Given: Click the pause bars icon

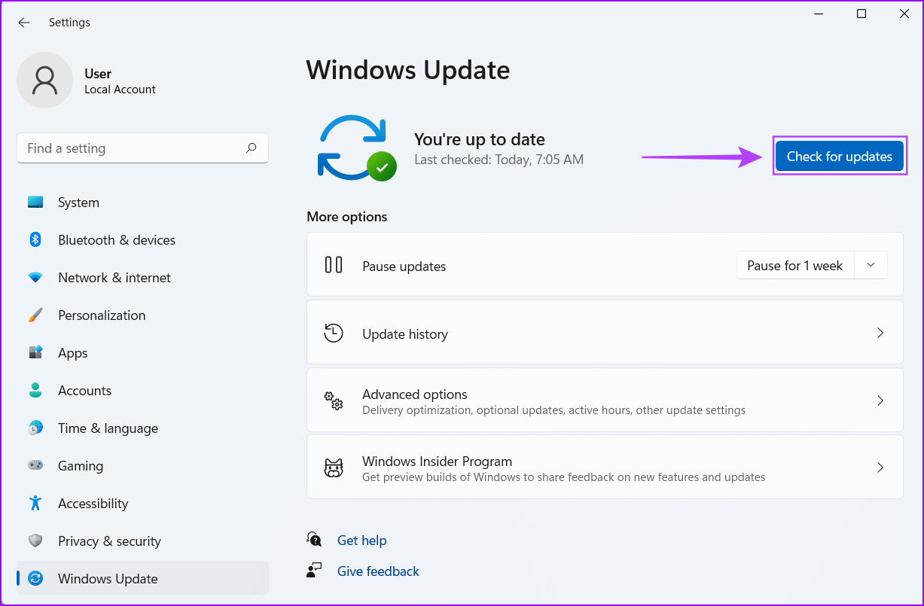Looking at the screenshot, I should (x=334, y=265).
